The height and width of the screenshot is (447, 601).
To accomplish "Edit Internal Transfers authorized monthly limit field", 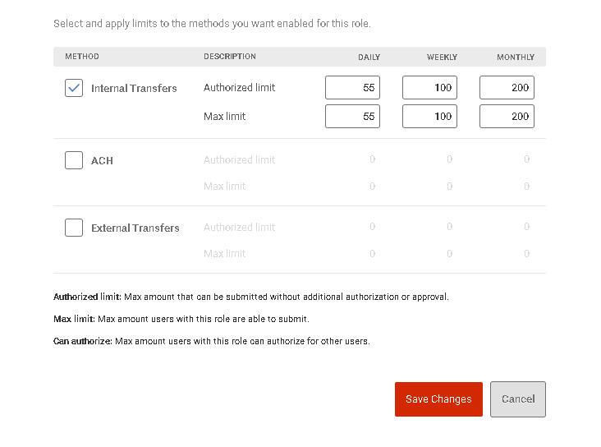I will [x=507, y=87].
